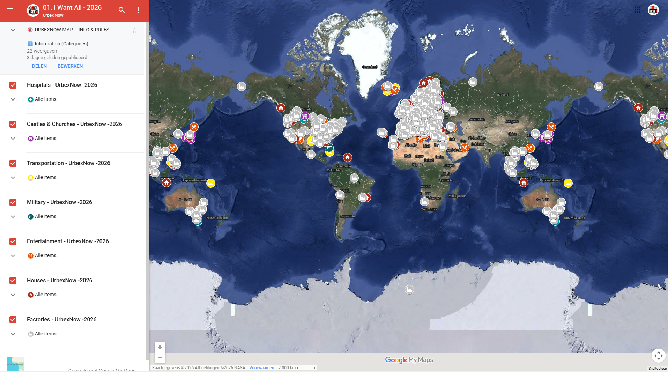
Task: Disable the Factories - UrbexNow layer
Action: [13, 320]
